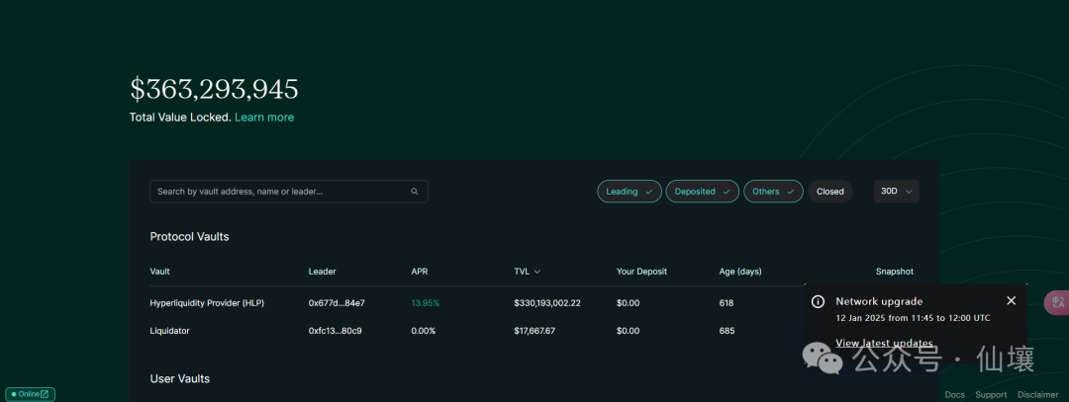The height and width of the screenshot is (402, 1069).
Task: Open the Hyperliquidity Provider (HLP) vault
Action: tap(207, 302)
